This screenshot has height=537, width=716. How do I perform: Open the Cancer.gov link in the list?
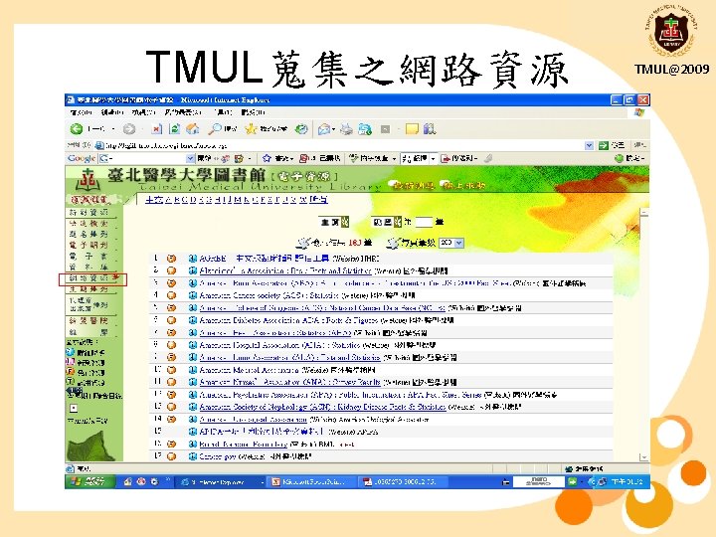tap(218, 456)
